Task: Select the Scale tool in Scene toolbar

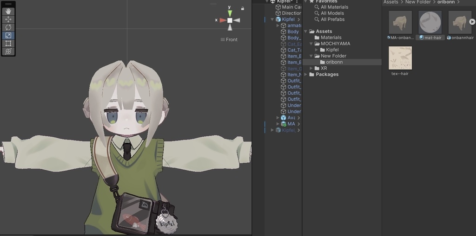Action: click(x=8, y=35)
